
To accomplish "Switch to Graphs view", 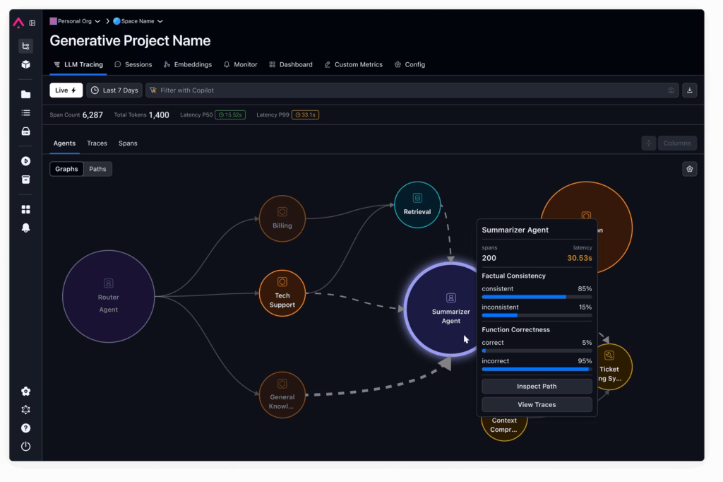I will 66,169.
